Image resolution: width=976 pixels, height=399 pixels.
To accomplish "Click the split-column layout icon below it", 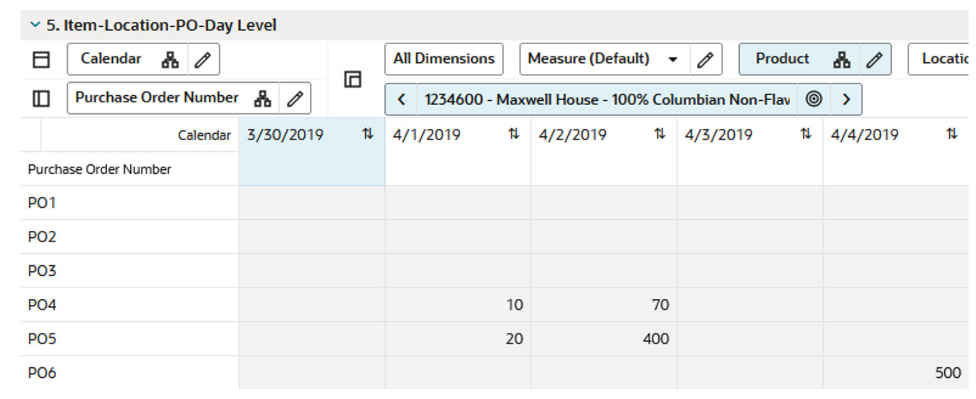I will 41,98.
